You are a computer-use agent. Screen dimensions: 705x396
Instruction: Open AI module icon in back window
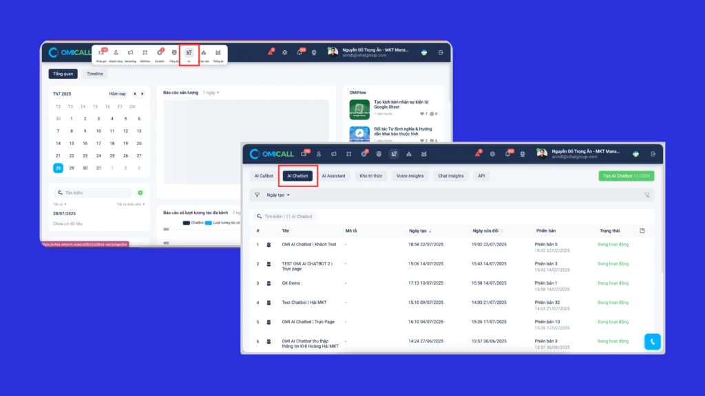pos(189,54)
